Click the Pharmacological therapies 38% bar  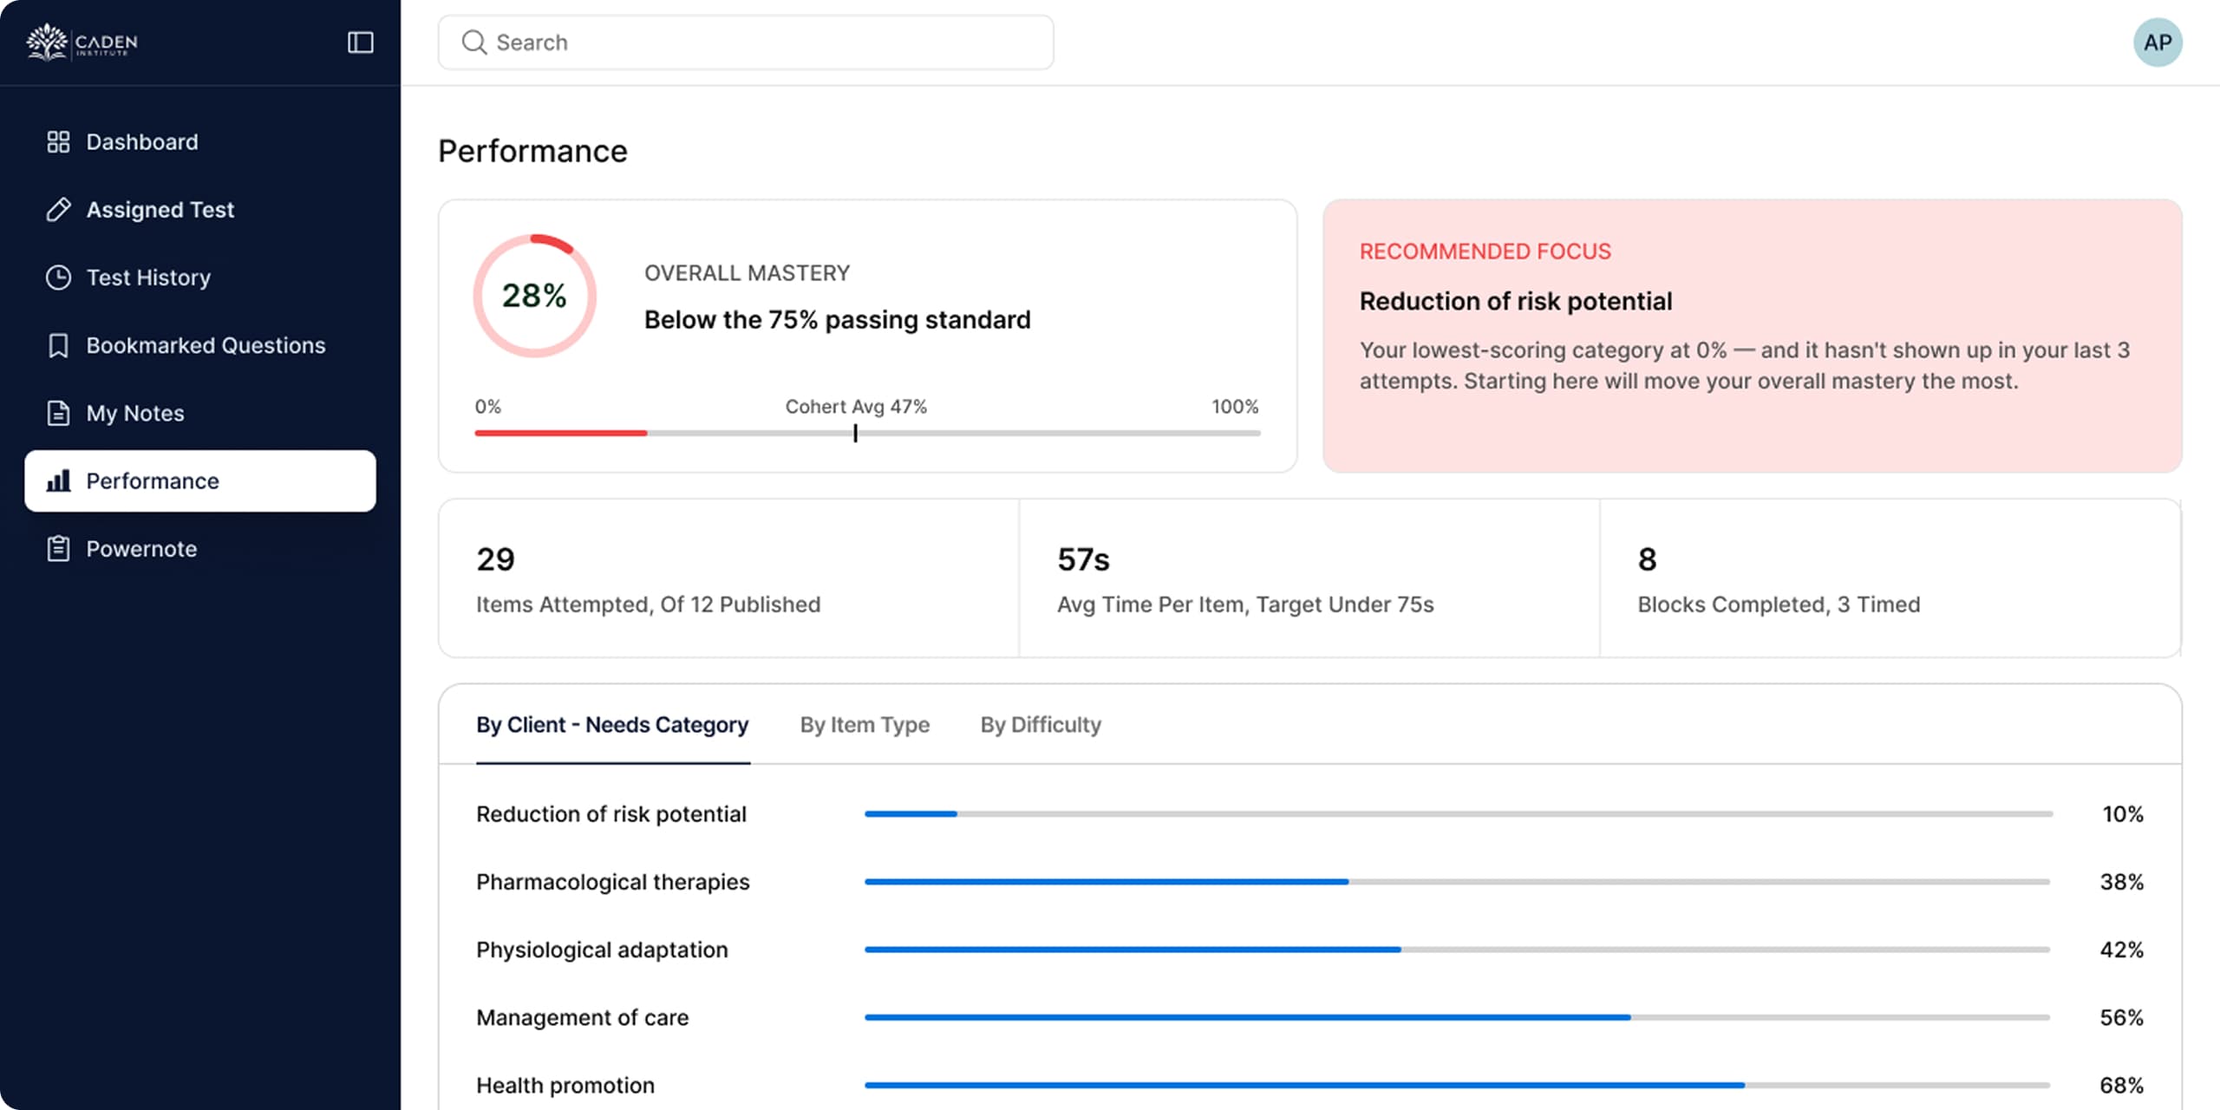pyautogui.click(x=1457, y=882)
